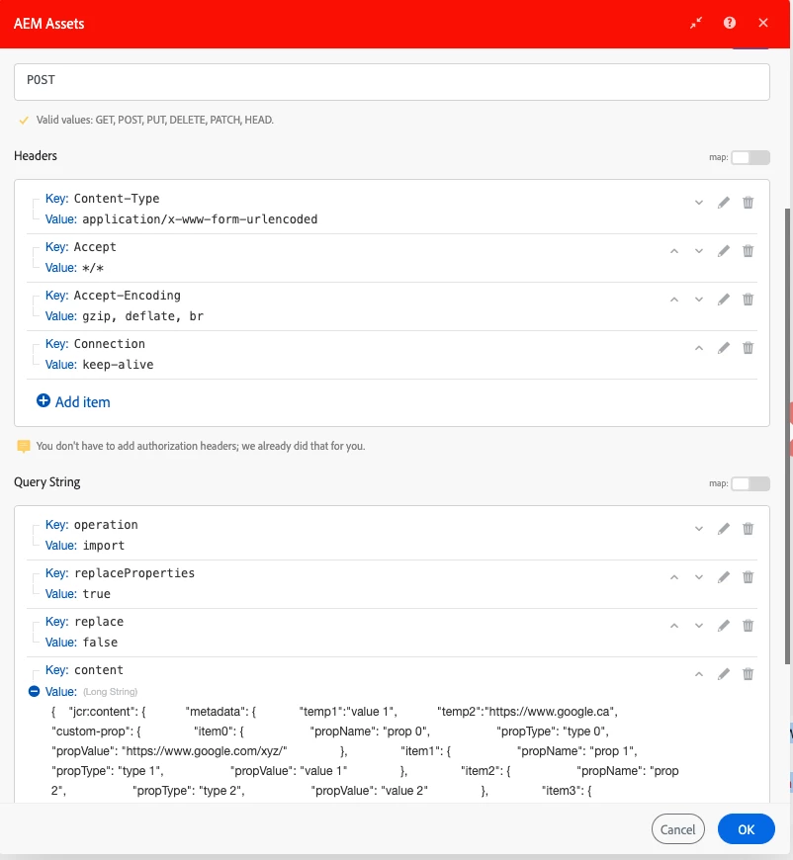This screenshot has height=860, width=793.
Task: Delete the Connection keep-alive header
Action: (748, 348)
